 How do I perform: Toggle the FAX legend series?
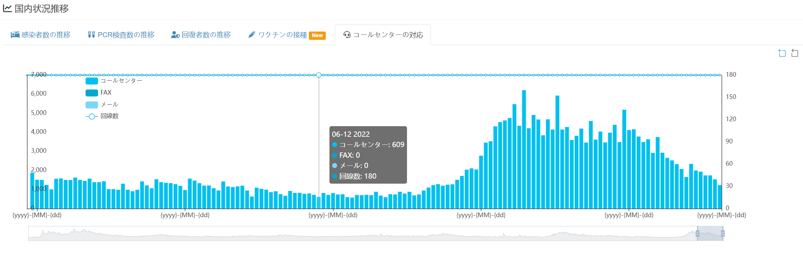92,93
